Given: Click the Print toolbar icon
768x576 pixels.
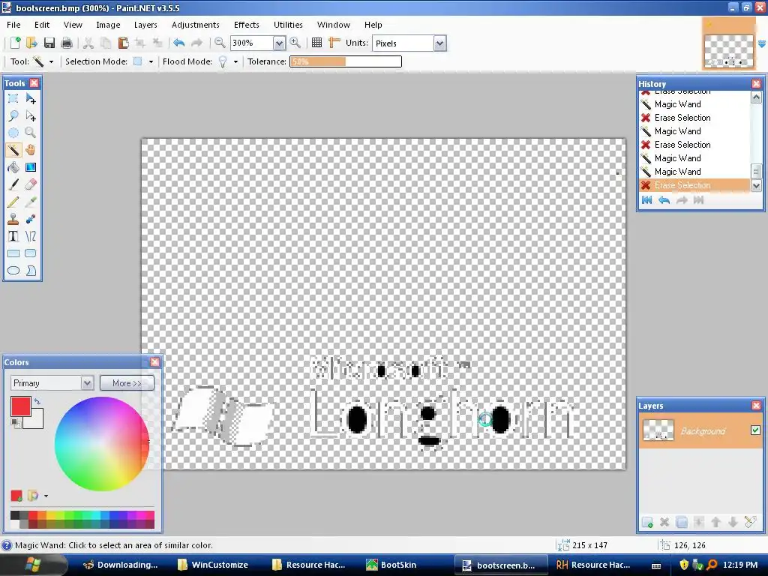Looking at the screenshot, I should coord(67,43).
